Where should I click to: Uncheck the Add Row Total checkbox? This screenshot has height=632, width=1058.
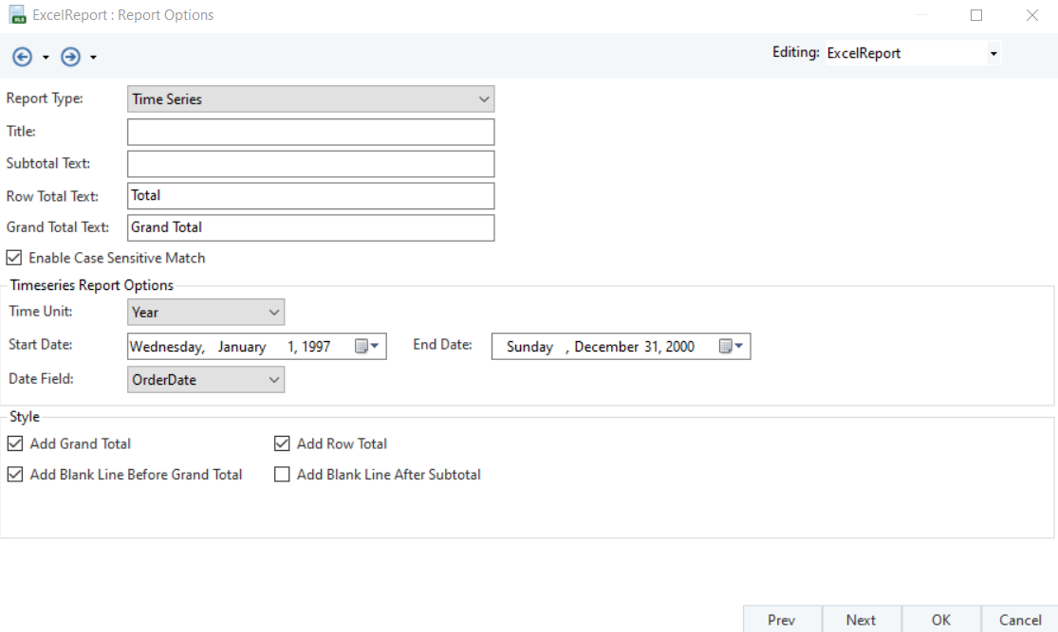(282, 443)
